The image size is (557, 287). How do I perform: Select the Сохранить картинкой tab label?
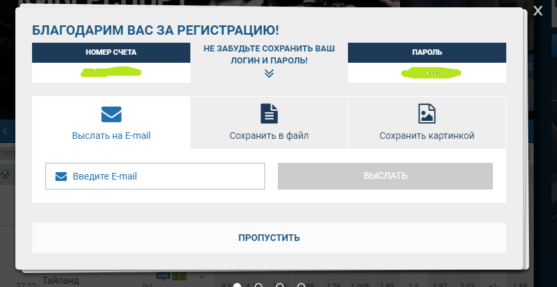tap(427, 135)
